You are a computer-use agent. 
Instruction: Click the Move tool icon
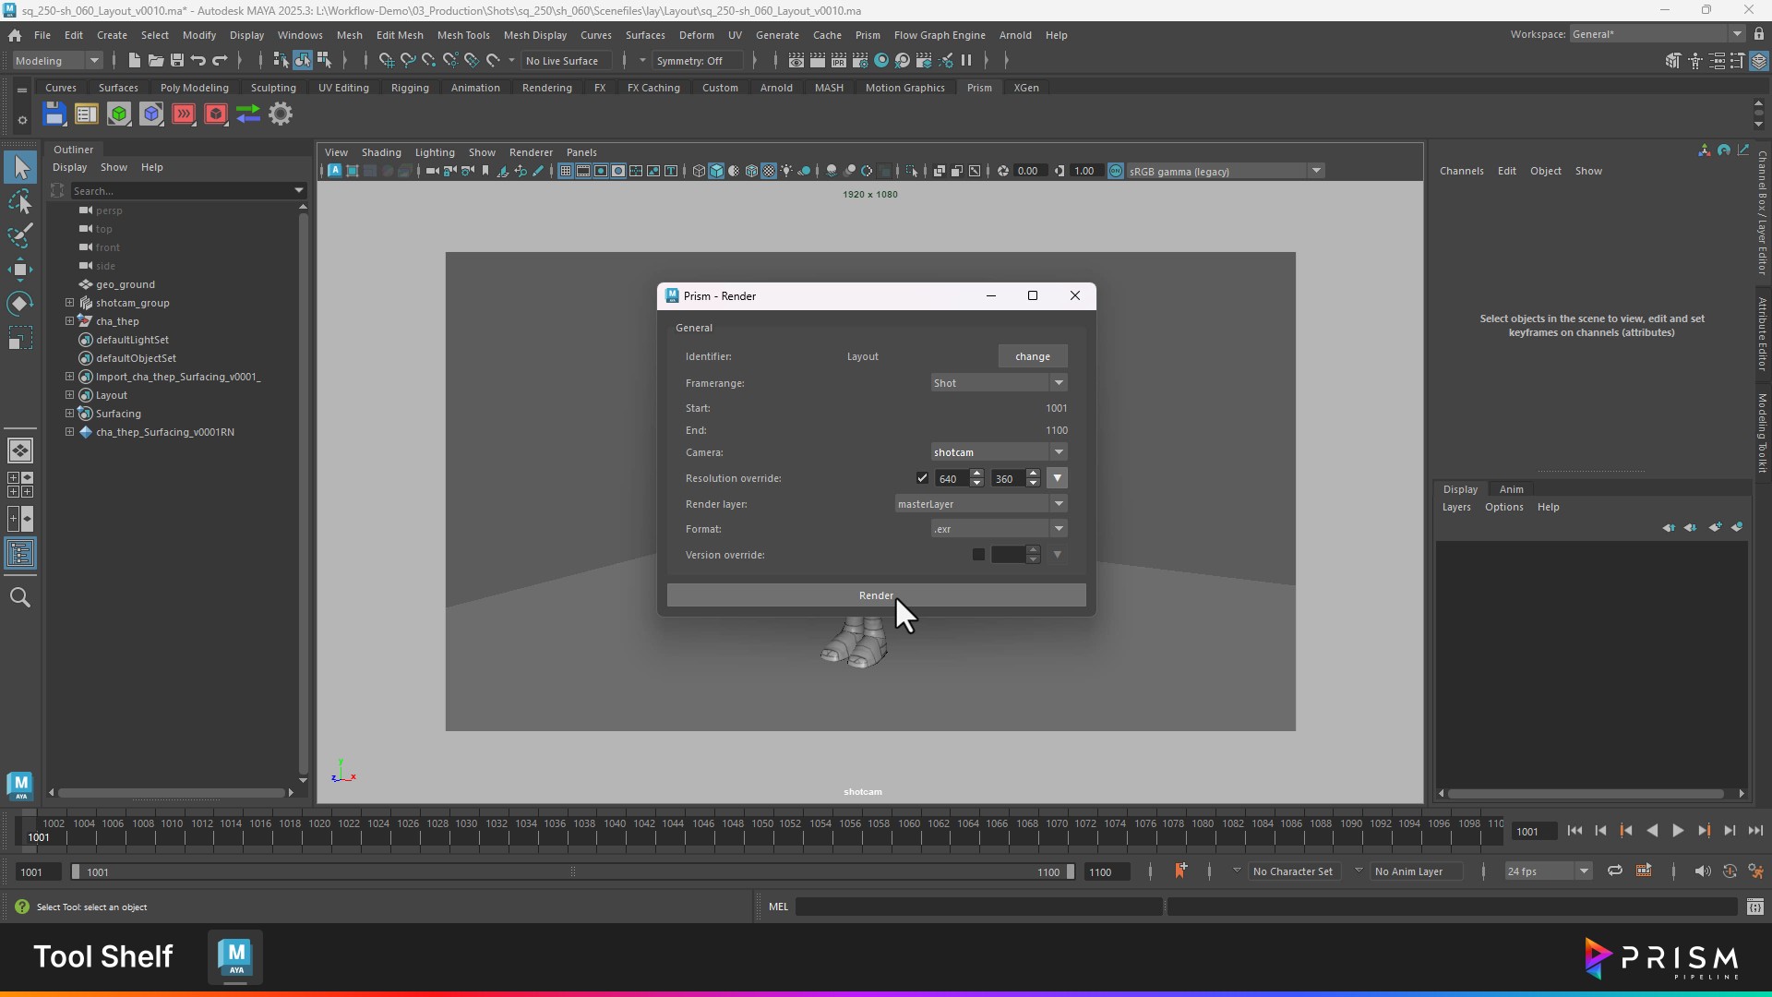(20, 270)
